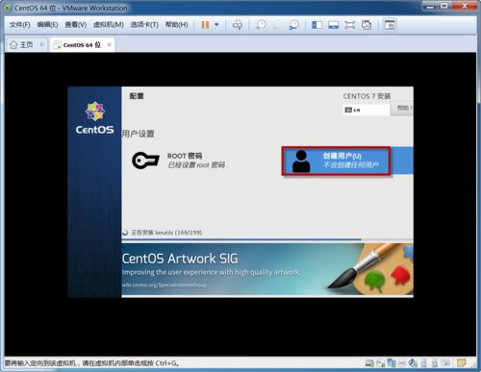Click the installer 帮助 button
The height and width of the screenshot is (372, 481).
[402, 108]
